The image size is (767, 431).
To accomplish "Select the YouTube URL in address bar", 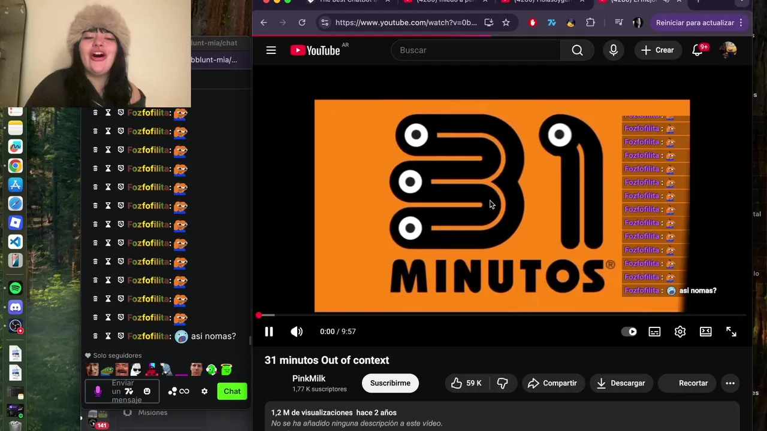I will [x=406, y=23].
